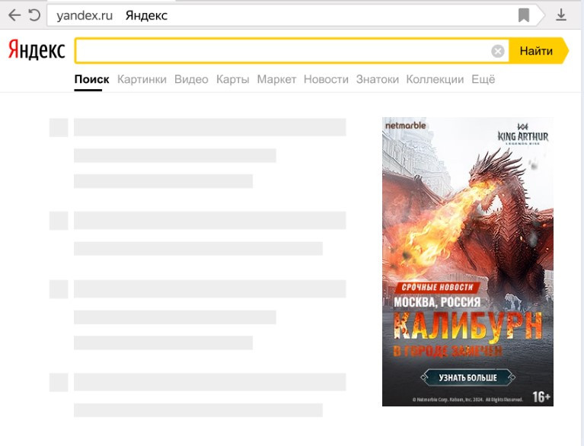Click the Яндекс logo

37,50
